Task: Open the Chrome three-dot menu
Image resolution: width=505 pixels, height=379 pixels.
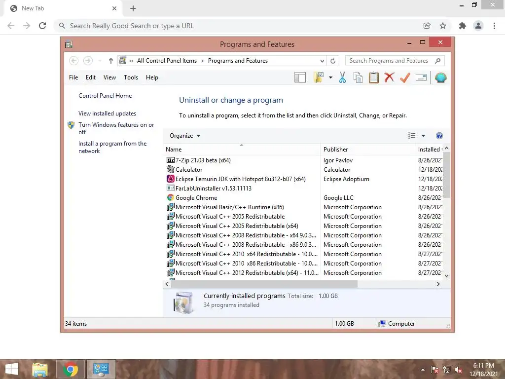Action: (494, 26)
